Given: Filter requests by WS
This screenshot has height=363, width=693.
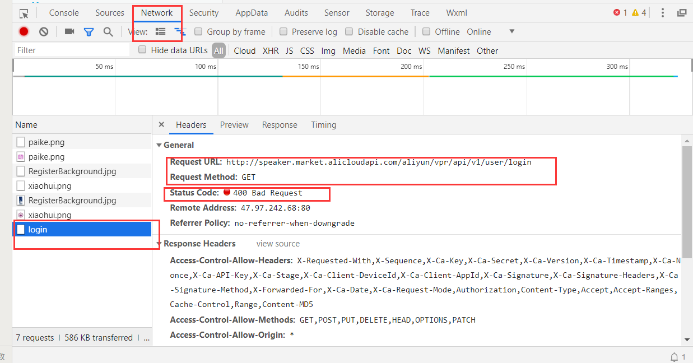Looking at the screenshot, I should coord(425,50).
